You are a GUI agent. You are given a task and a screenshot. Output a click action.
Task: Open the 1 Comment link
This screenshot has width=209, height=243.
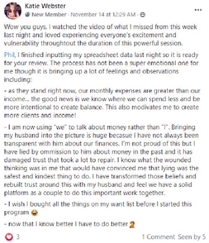158,237
